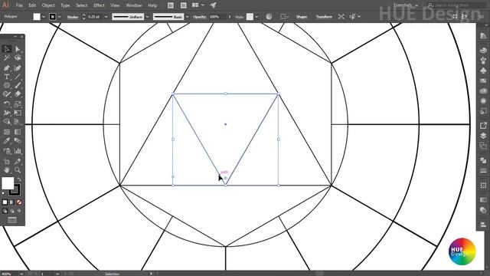Image resolution: width=490 pixels, height=276 pixels.
Task: Open stroke weight dropdown arrow
Action: pos(106,17)
